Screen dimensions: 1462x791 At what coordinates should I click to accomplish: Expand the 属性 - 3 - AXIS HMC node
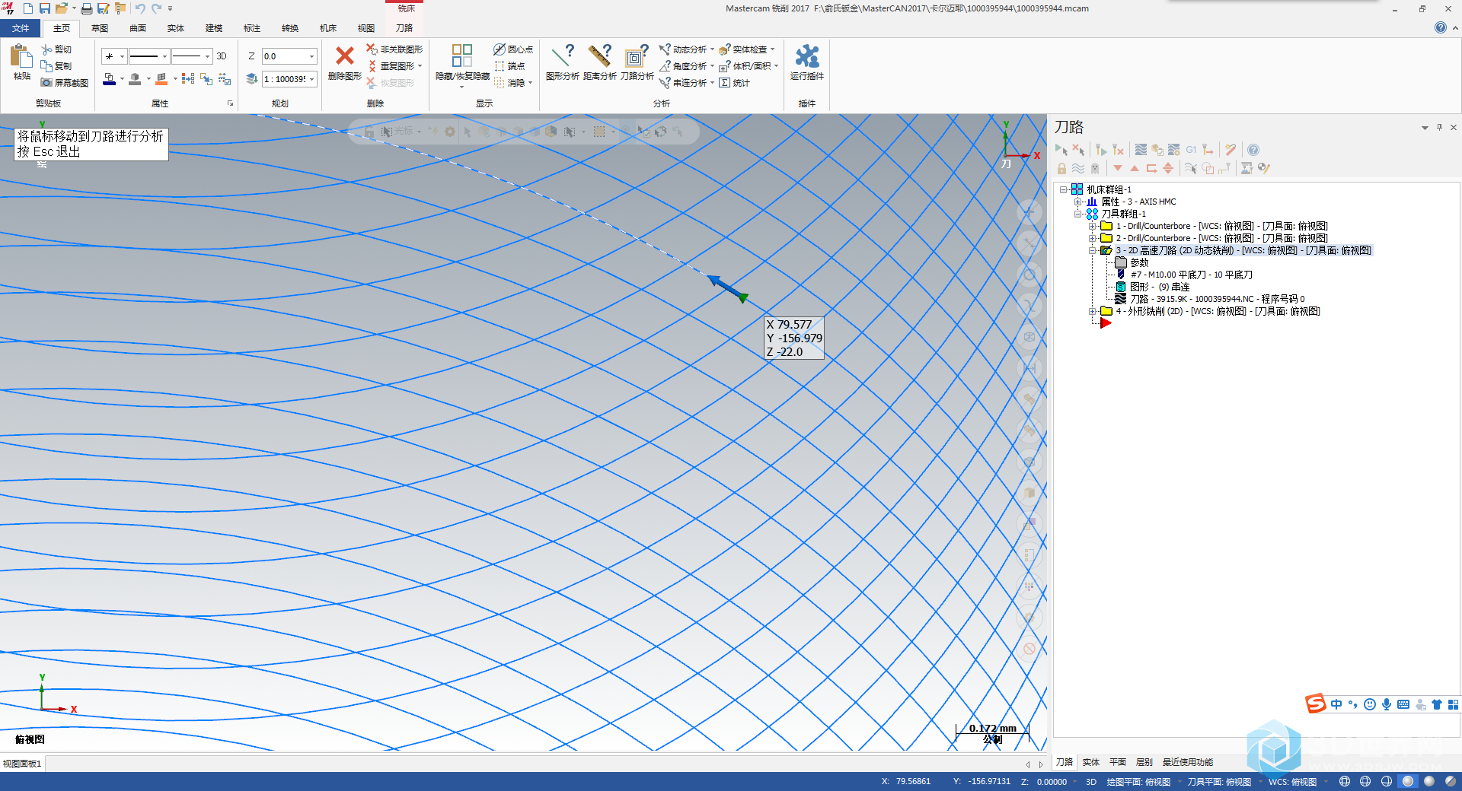tap(1078, 202)
